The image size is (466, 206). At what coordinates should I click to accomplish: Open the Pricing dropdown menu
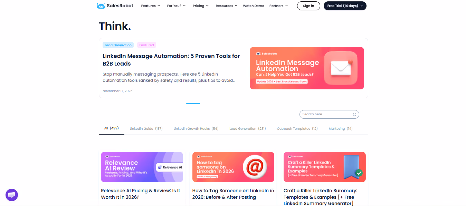click(x=201, y=6)
